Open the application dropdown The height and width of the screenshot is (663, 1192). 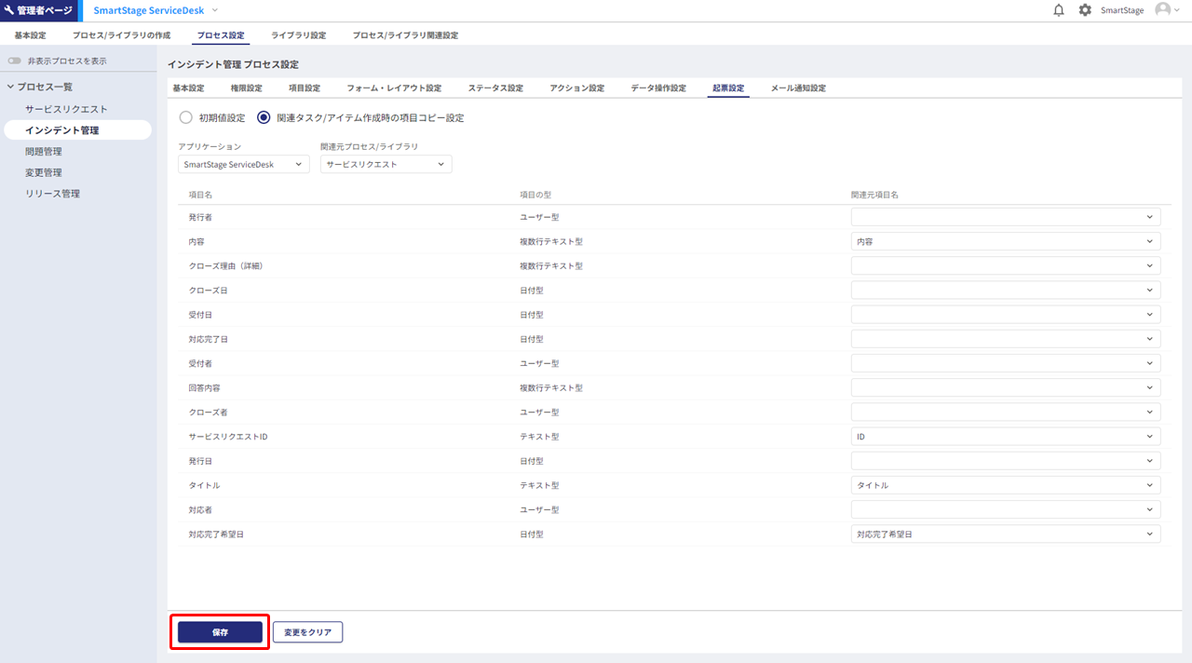(243, 164)
